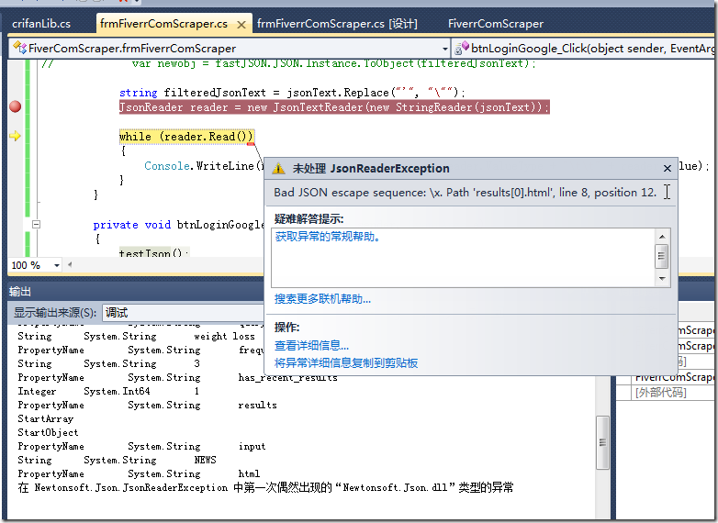
Task: Click the 搜索更多联机帮助 link
Action: point(322,298)
